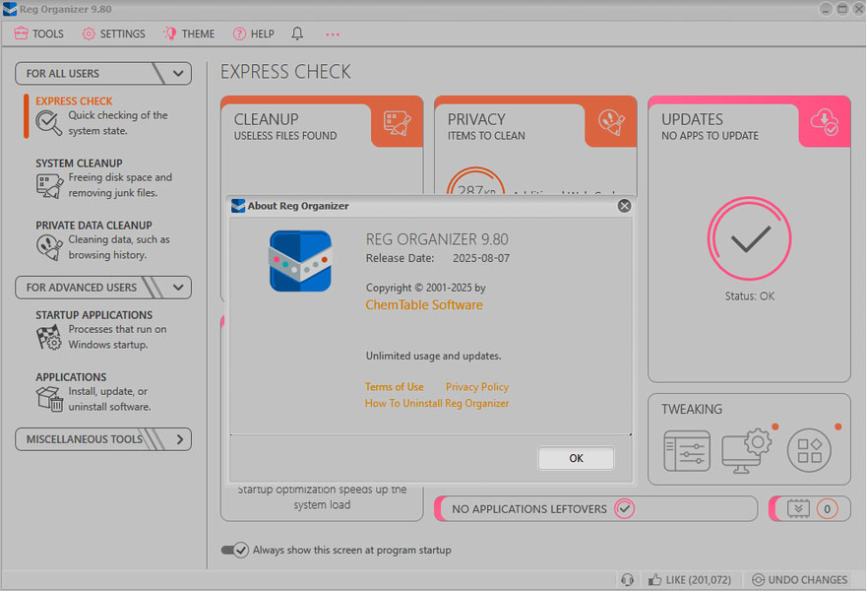Open the Tweaking monitor with gear icon

point(747,451)
